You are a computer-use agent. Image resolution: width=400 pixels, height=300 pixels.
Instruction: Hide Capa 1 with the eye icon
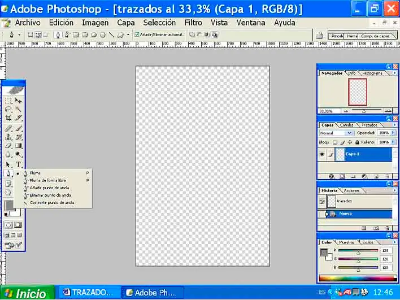coord(322,154)
